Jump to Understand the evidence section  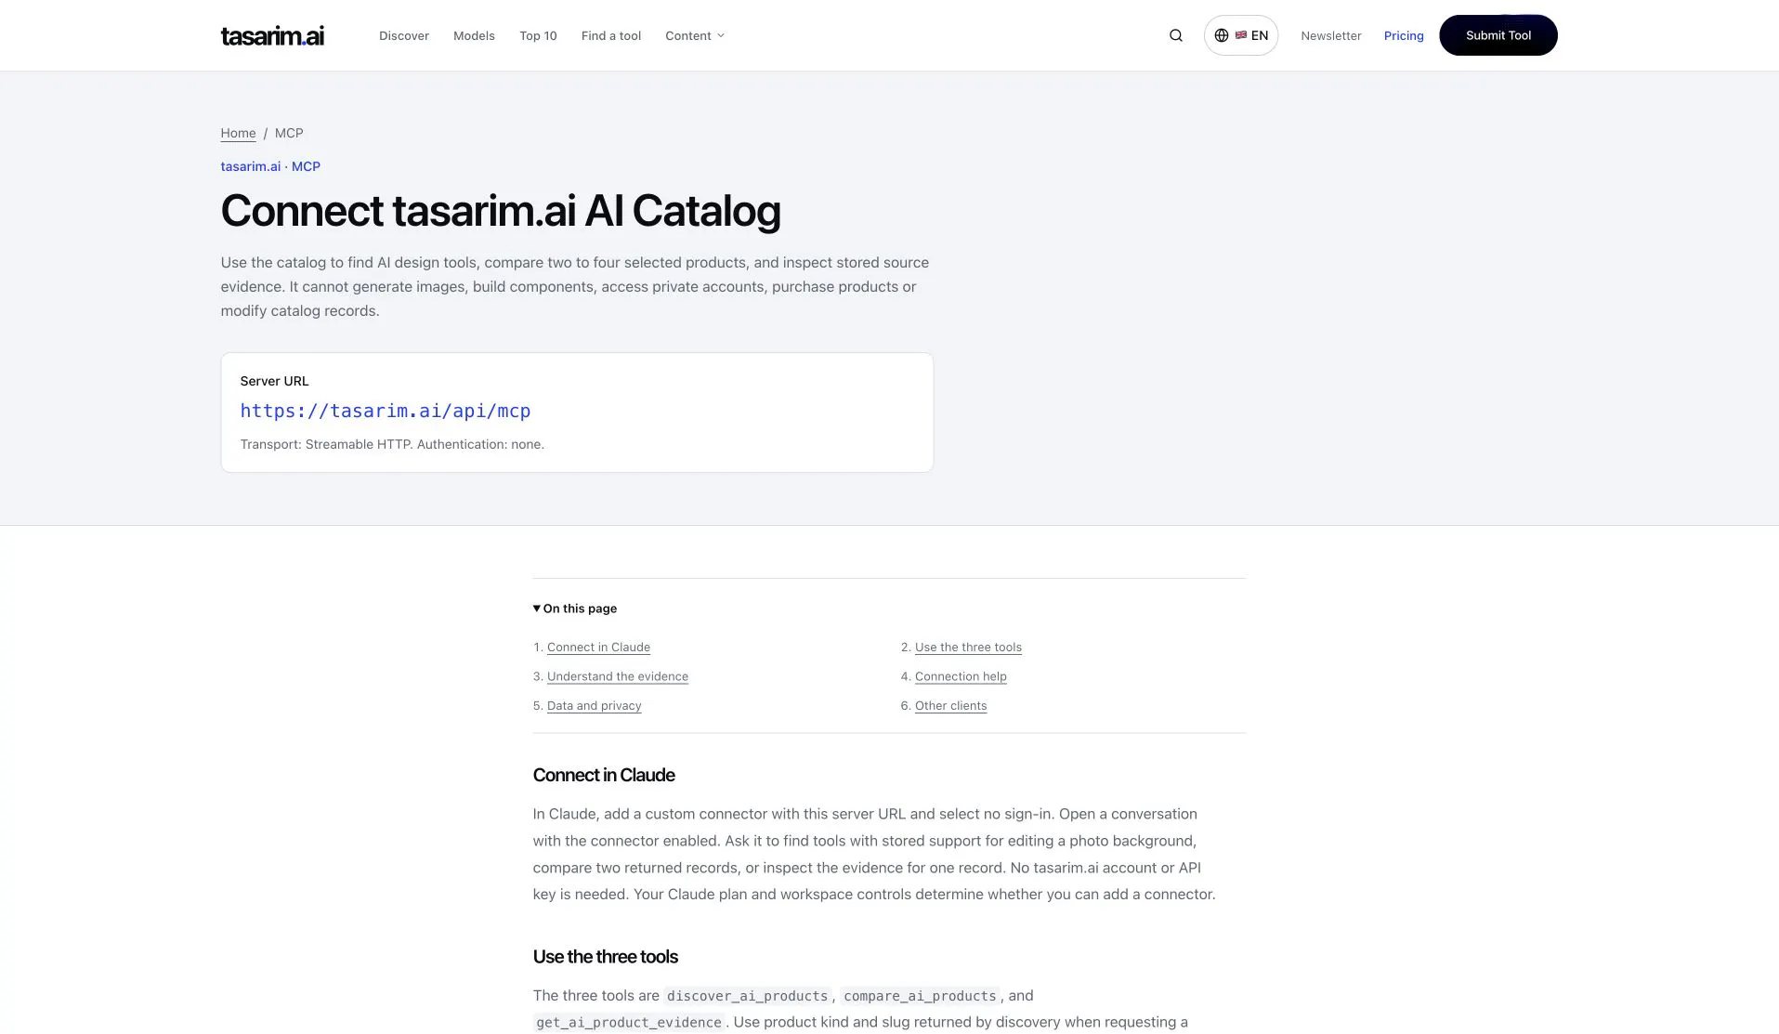[x=618, y=676]
